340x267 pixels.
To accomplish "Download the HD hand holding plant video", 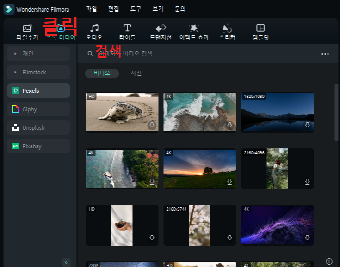I will point(152,238).
